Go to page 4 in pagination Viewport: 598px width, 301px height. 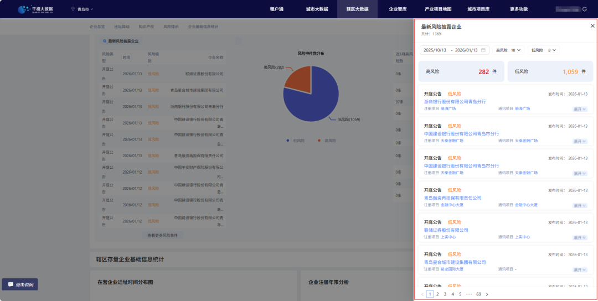click(x=453, y=294)
